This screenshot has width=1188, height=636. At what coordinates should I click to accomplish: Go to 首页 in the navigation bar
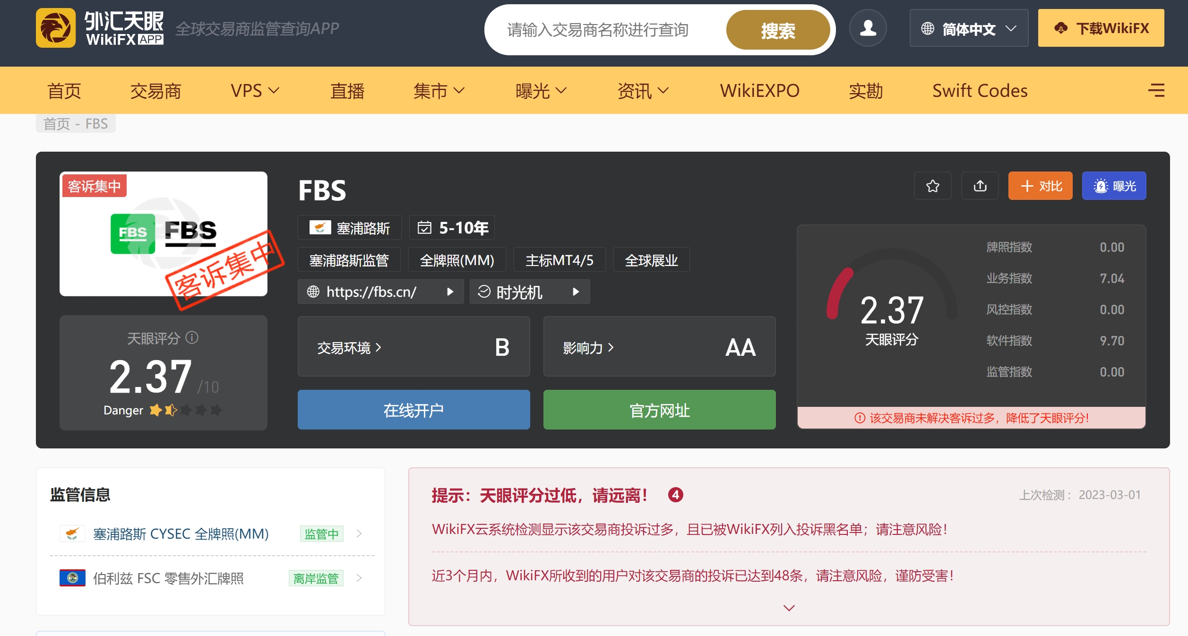click(x=64, y=90)
